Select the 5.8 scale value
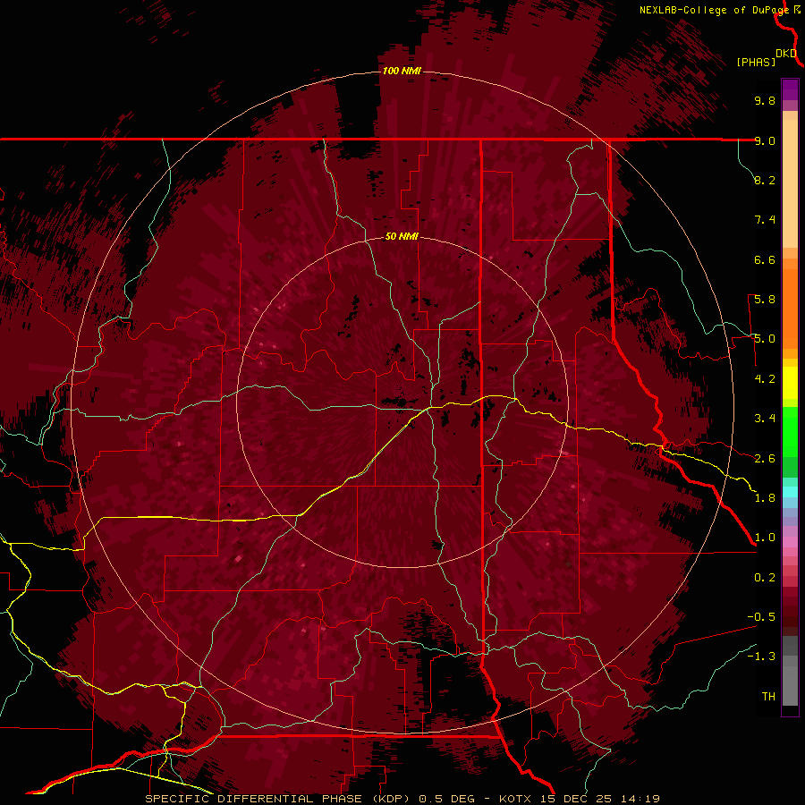 click(x=765, y=300)
